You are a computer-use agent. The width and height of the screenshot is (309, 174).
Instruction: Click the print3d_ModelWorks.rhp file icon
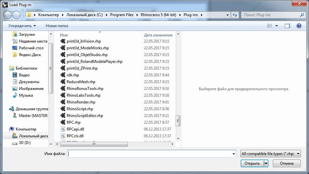click(63, 48)
